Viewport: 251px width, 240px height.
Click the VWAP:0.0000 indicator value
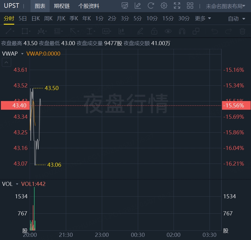click(43, 54)
